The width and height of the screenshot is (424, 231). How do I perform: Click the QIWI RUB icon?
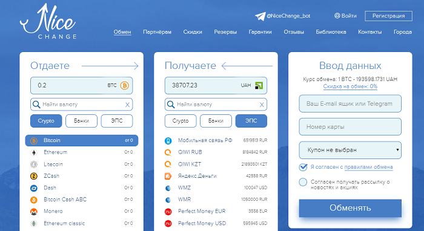(x=168, y=152)
